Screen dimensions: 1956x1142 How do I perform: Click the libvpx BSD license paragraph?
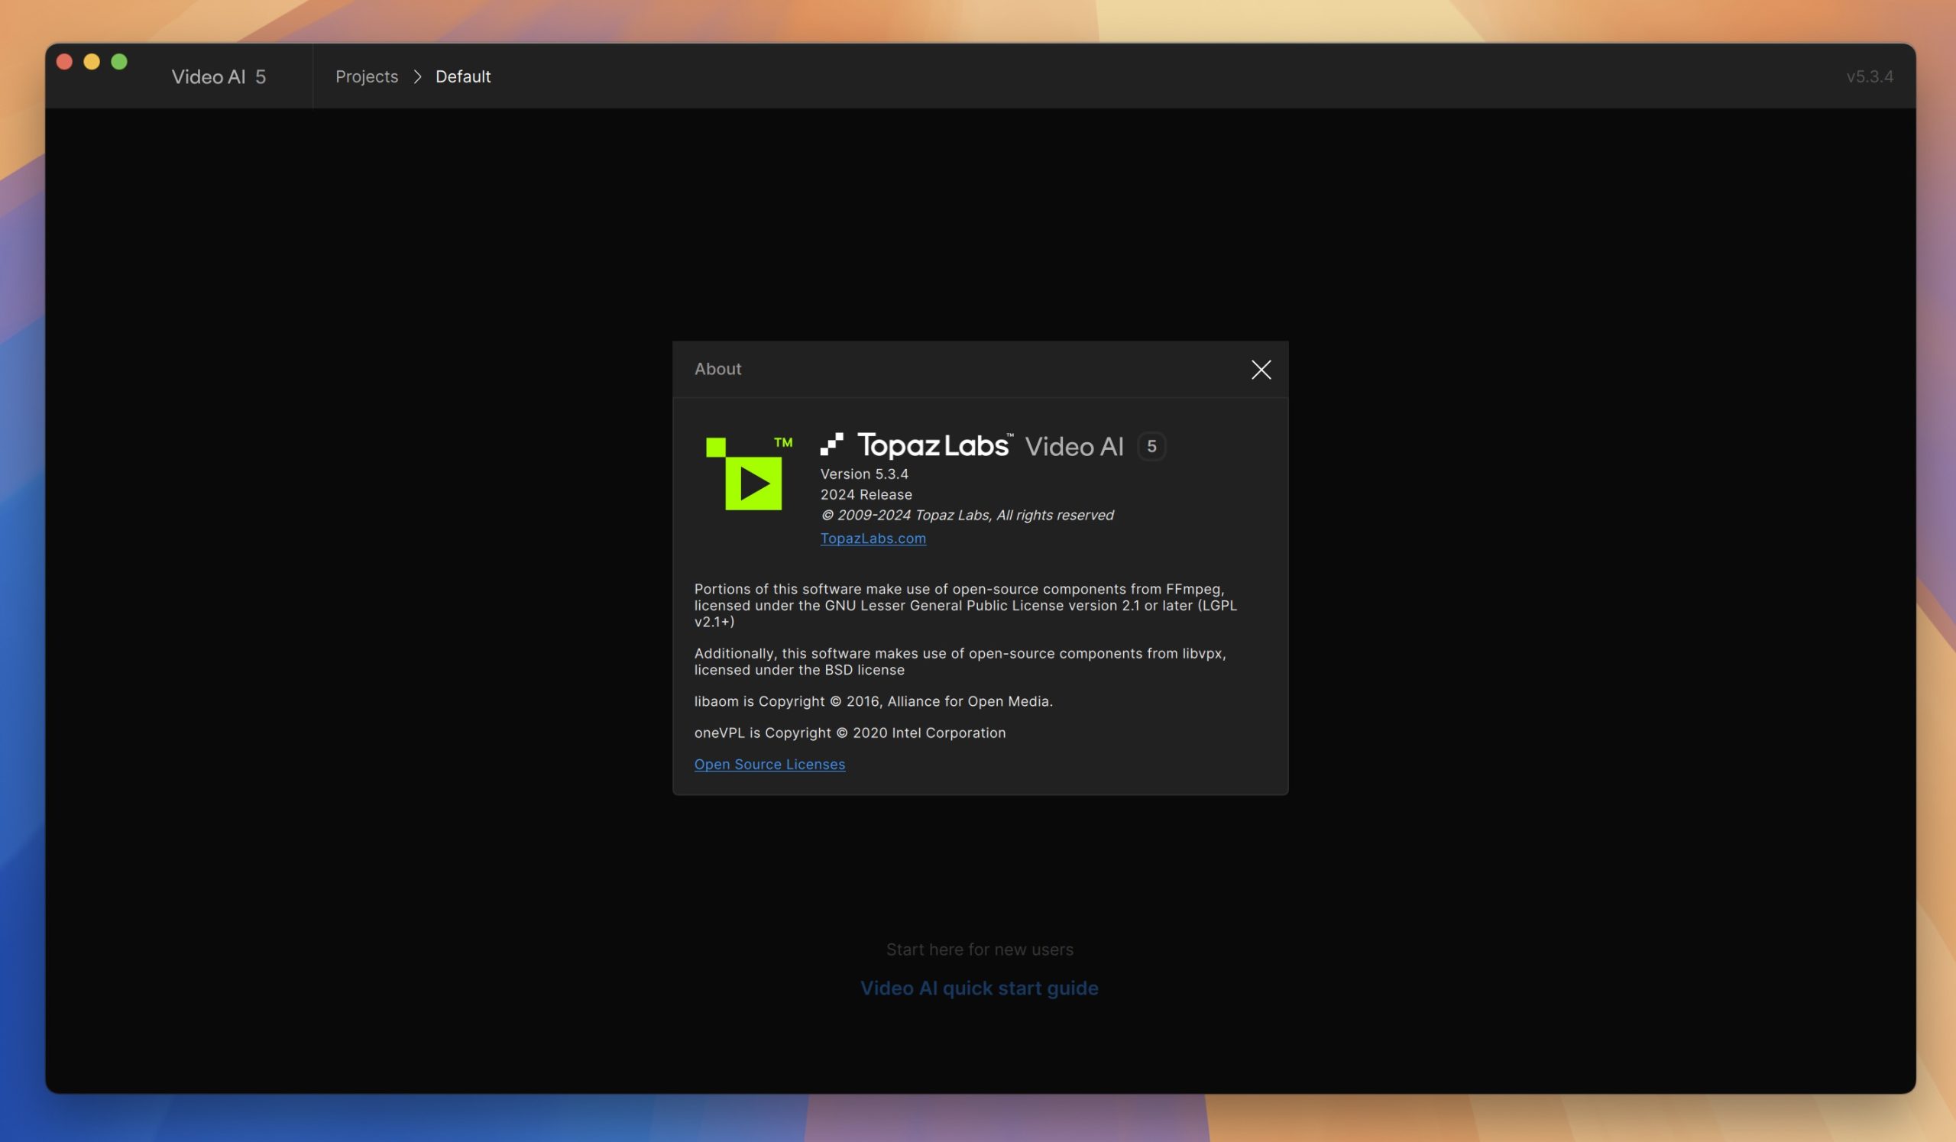pyautogui.click(x=960, y=661)
